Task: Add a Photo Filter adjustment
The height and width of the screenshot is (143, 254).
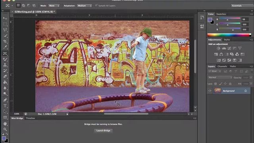Action: pyautogui.click(x=232, y=54)
